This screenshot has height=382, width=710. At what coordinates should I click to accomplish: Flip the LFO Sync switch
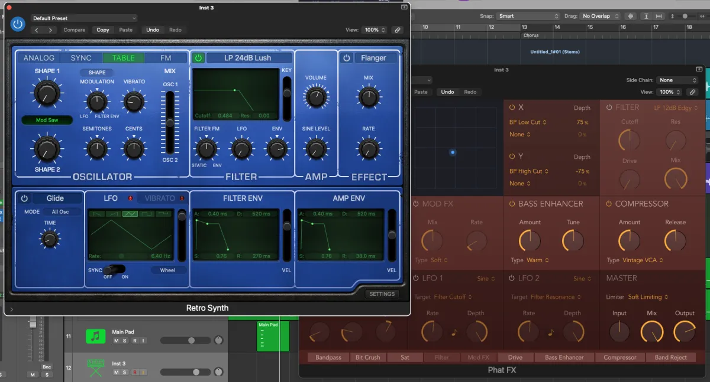pos(115,269)
